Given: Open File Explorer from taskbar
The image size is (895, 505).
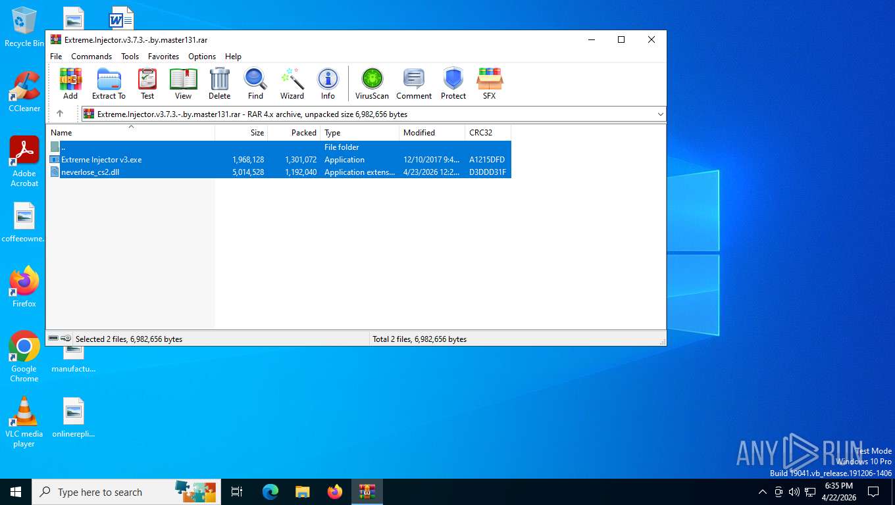Looking at the screenshot, I should [302, 492].
